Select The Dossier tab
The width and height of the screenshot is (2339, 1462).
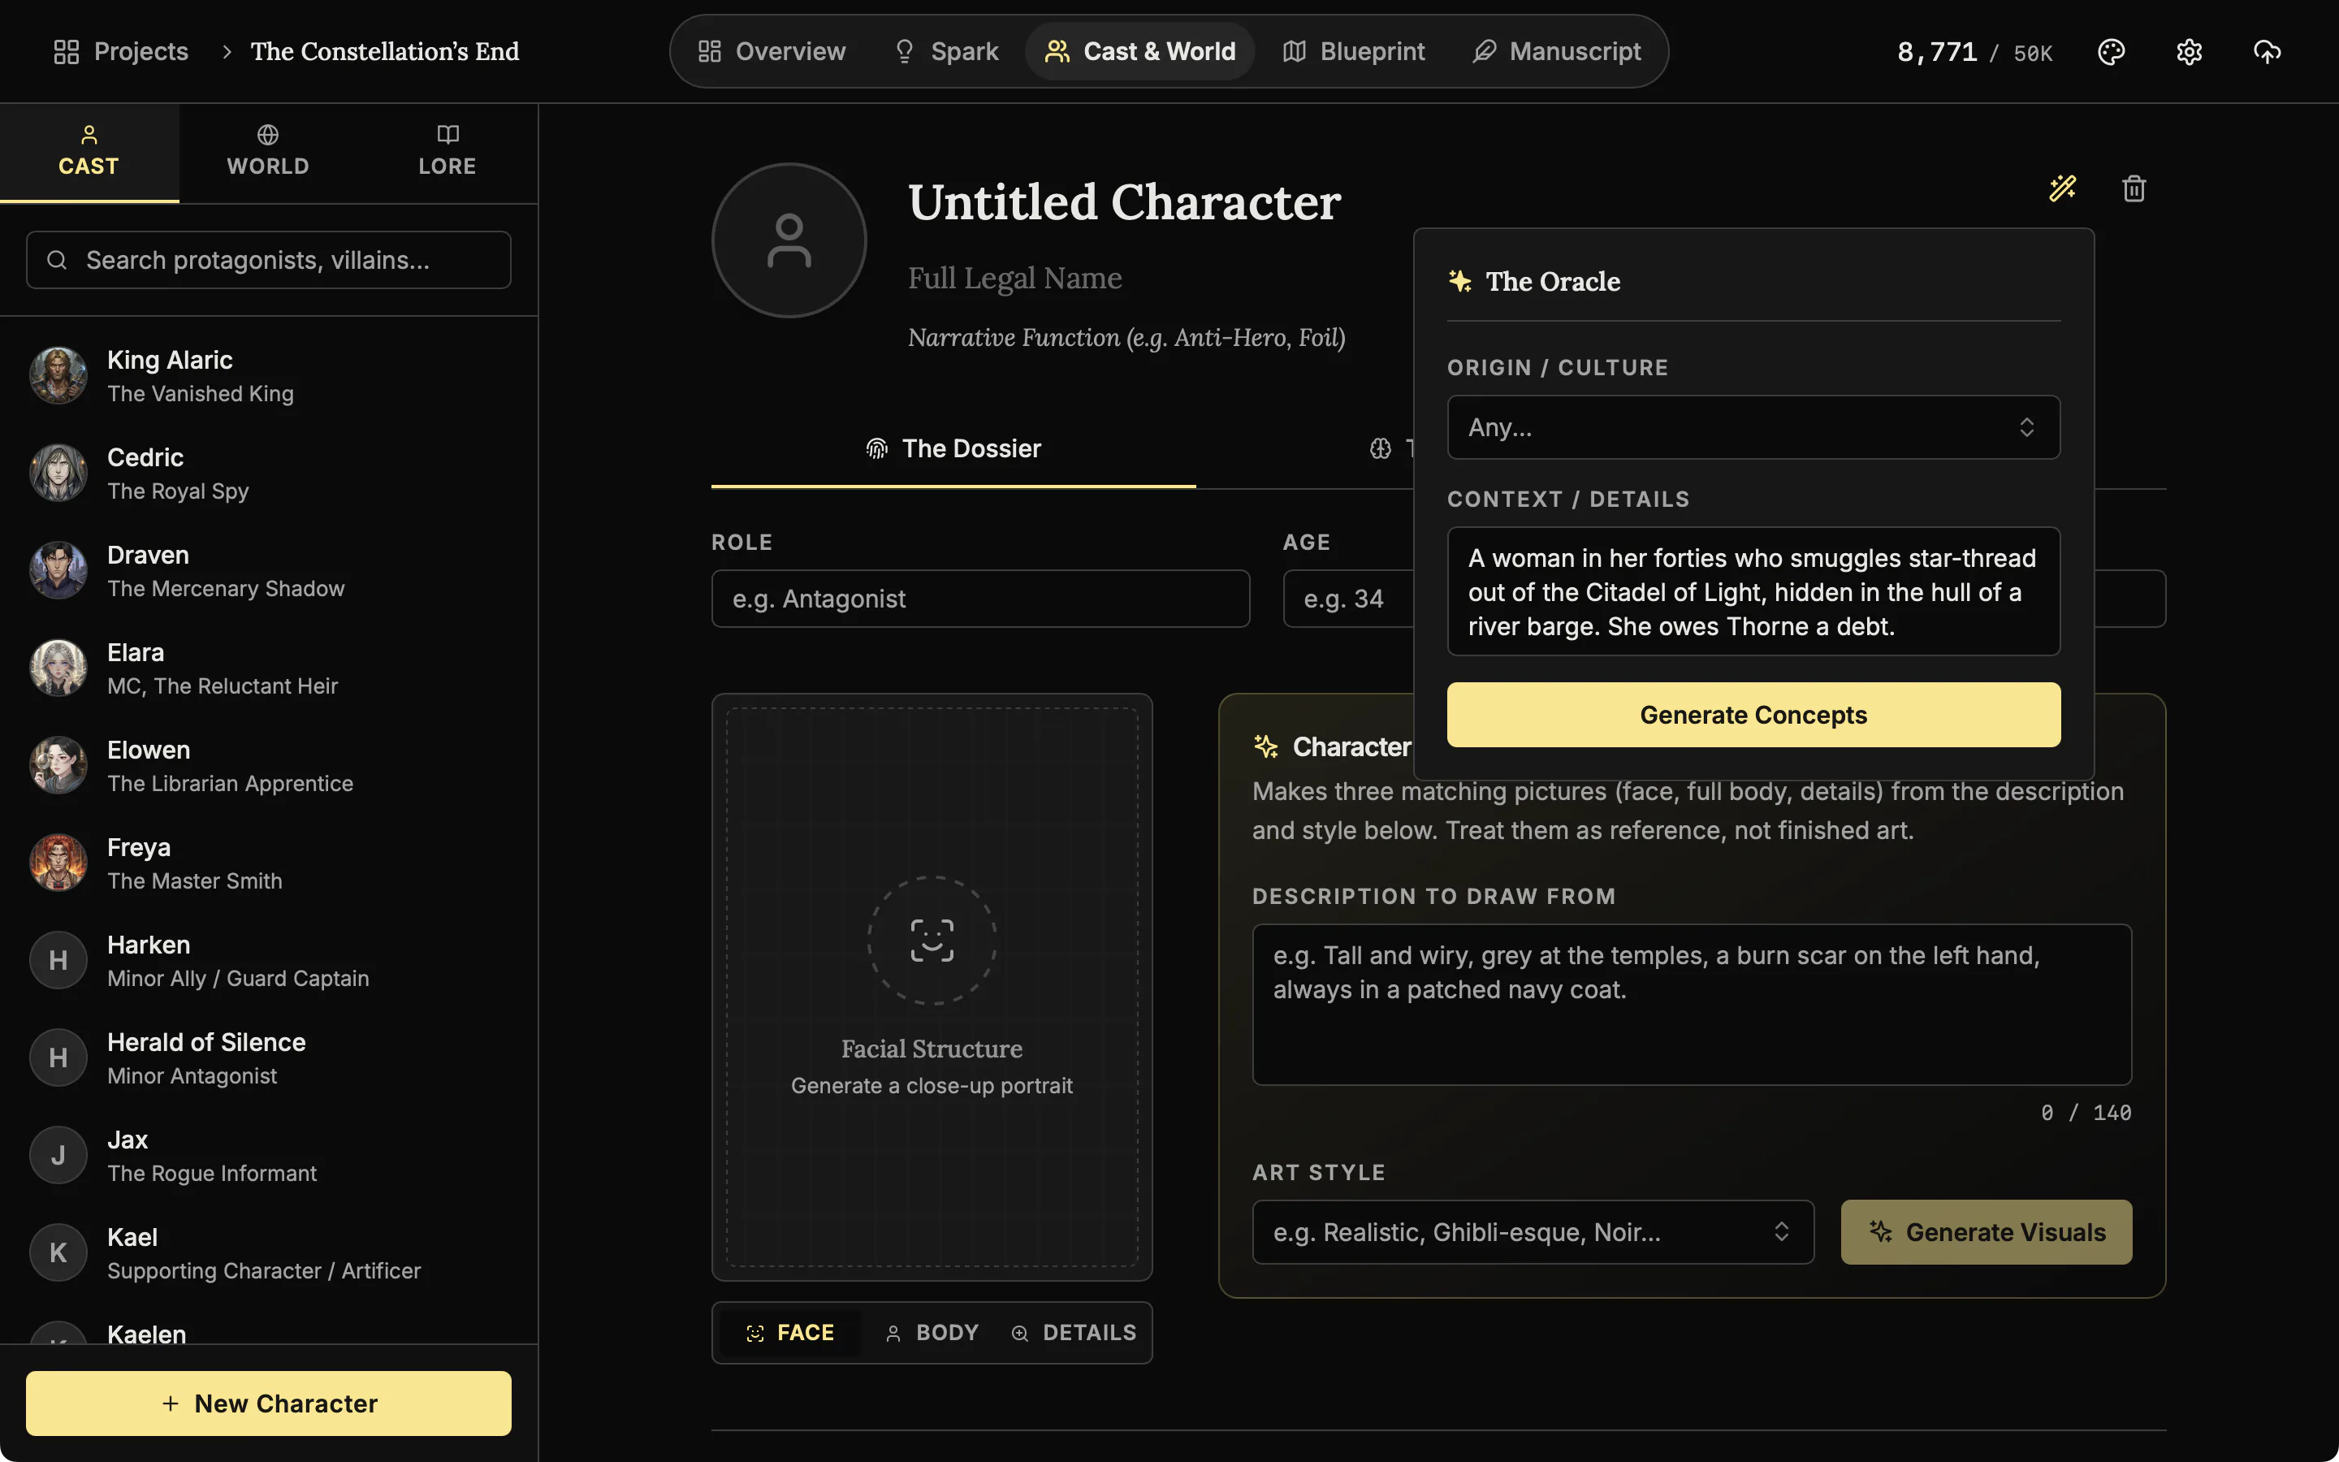953,448
